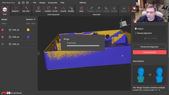Click the Merge processing progress bar
The width and height of the screenshot is (169, 95).
(83, 46)
